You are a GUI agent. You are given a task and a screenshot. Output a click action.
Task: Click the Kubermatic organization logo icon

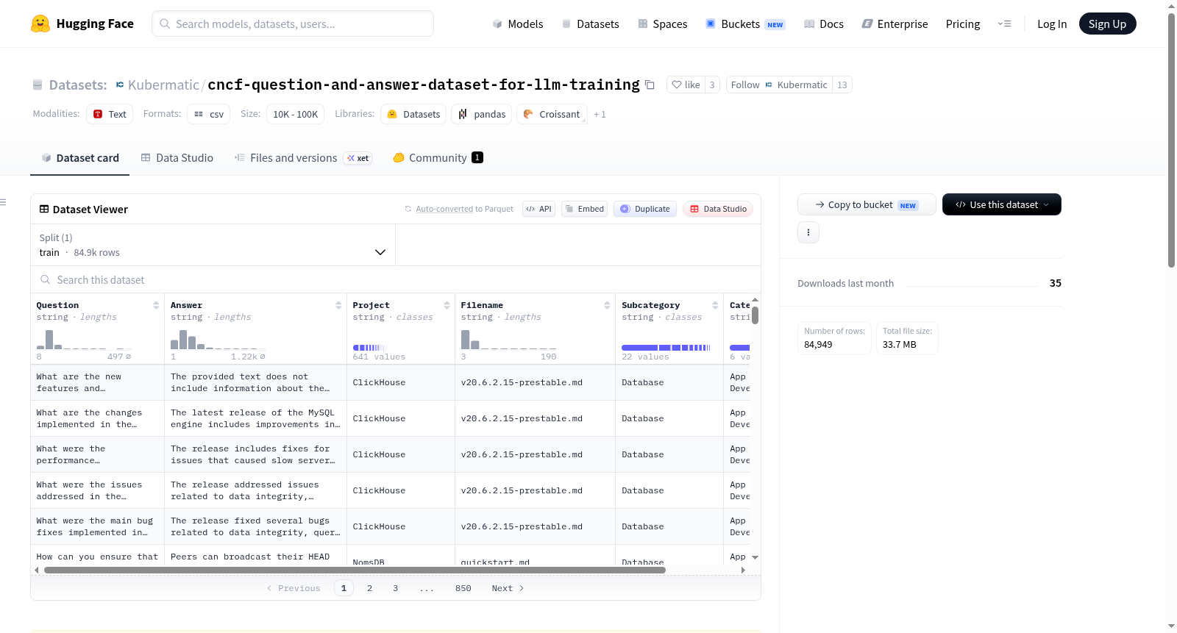[x=120, y=85]
